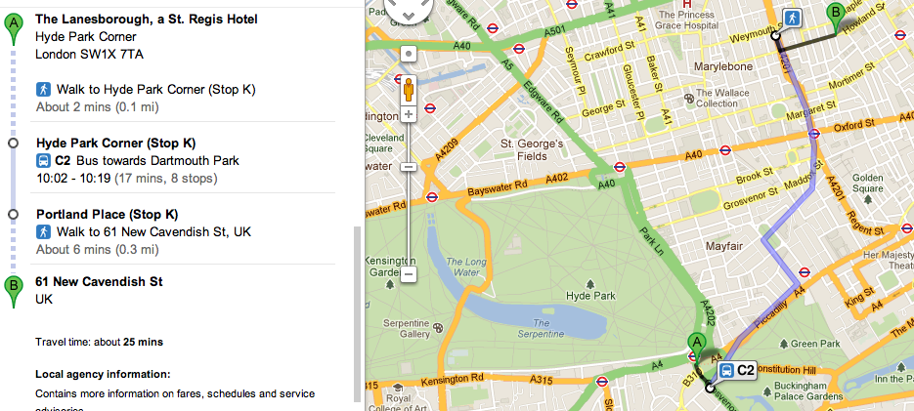Pan the map down with the arrow control

coord(409,16)
